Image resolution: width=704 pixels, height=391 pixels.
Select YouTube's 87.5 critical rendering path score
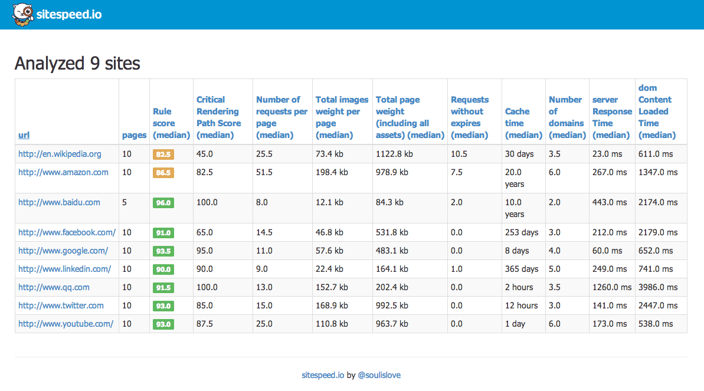pyautogui.click(x=205, y=324)
